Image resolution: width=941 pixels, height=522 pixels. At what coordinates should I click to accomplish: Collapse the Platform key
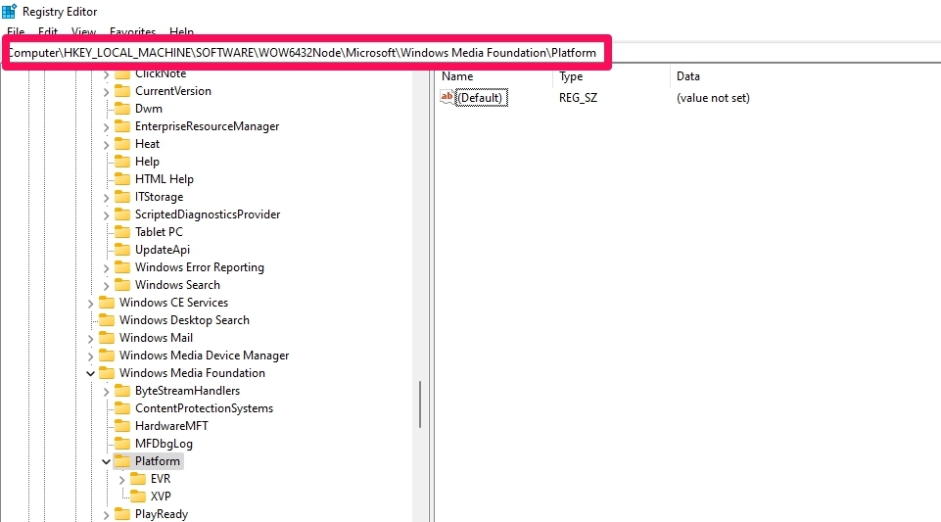[107, 461]
